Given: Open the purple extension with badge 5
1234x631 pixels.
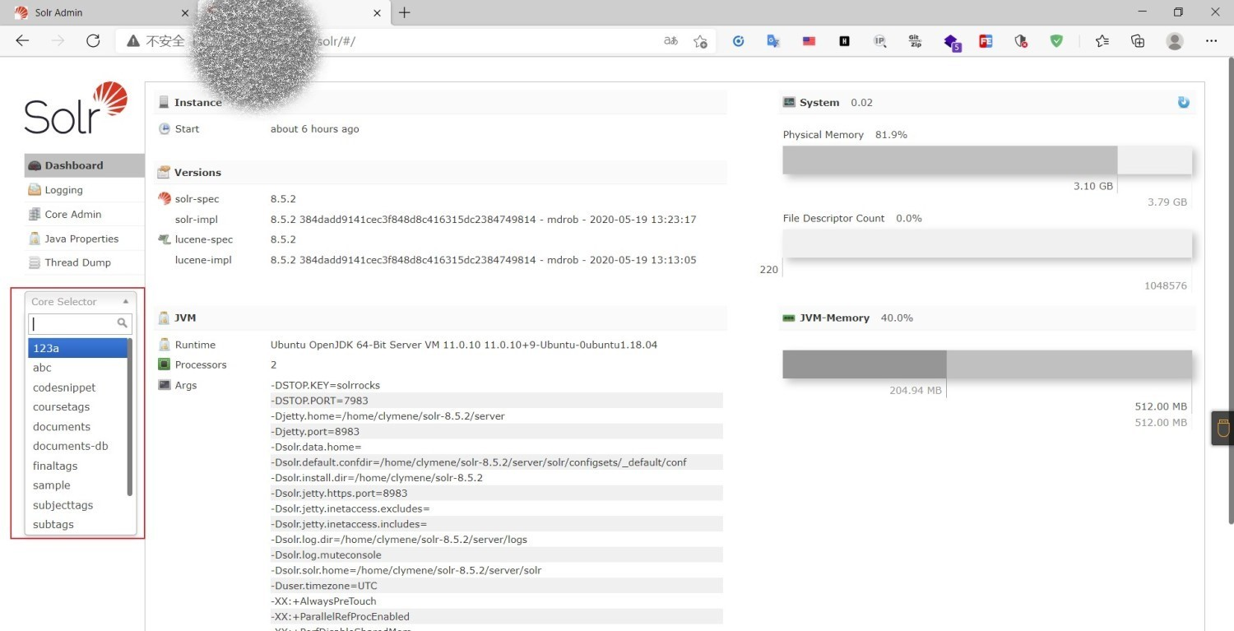Looking at the screenshot, I should [952, 42].
